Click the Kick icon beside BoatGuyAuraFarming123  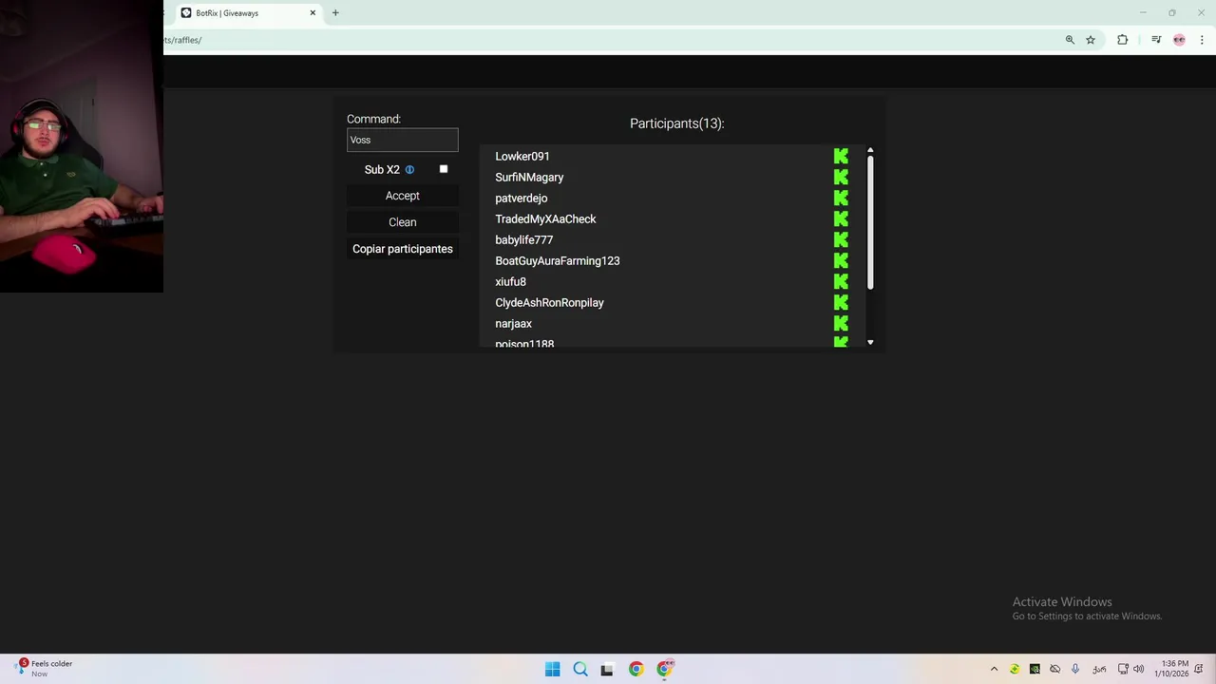point(841,260)
